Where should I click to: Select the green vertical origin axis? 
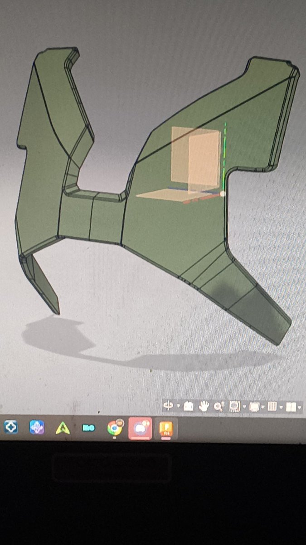coord(224,157)
